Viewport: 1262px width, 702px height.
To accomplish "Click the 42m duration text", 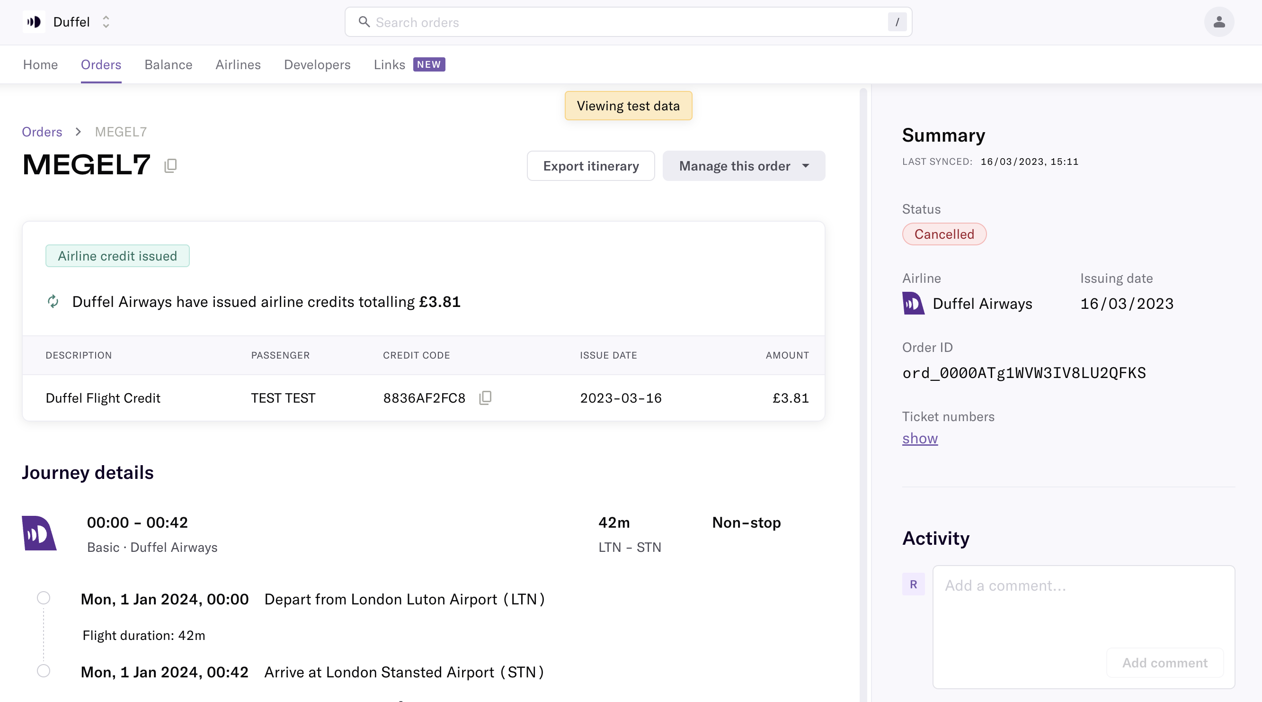I will 614,522.
